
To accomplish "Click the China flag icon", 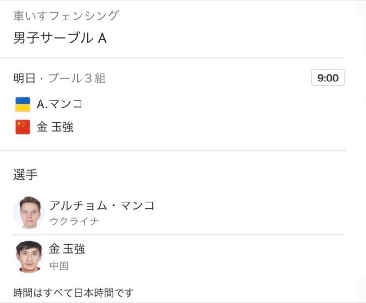I will point(23,127).
